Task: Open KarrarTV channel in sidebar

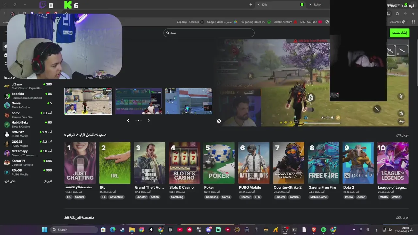Action: (x=28, y=163)
